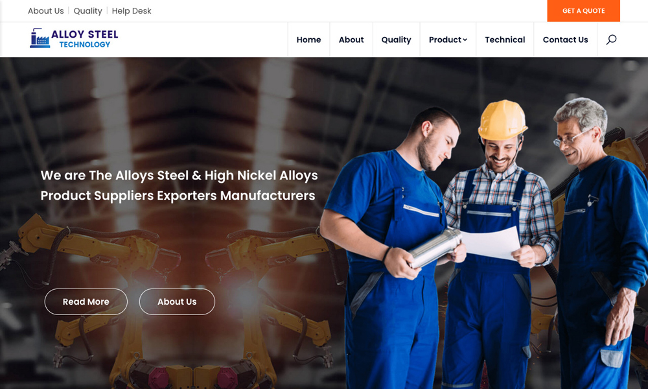Open the About nav menu item

coord(351,40)
